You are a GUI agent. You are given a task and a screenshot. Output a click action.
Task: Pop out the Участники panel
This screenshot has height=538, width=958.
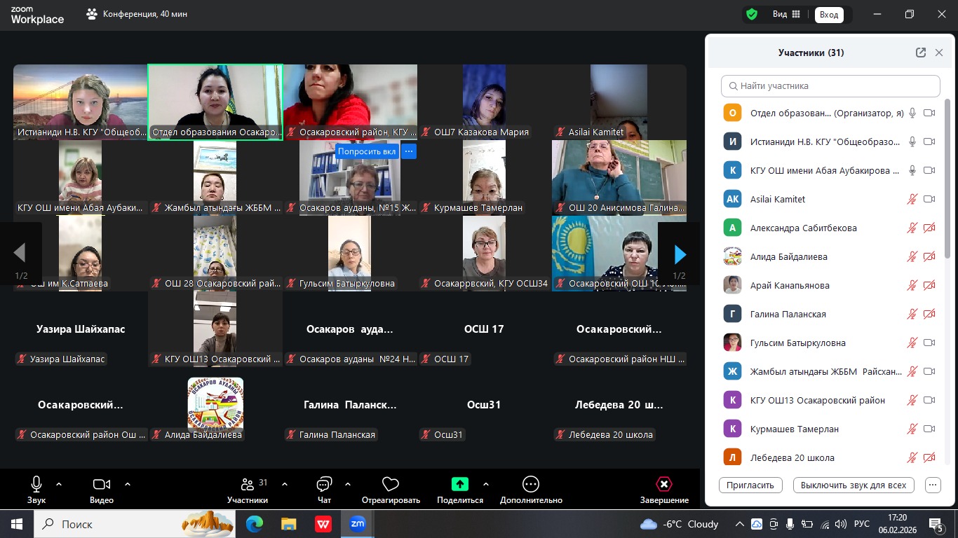point(921,53)
